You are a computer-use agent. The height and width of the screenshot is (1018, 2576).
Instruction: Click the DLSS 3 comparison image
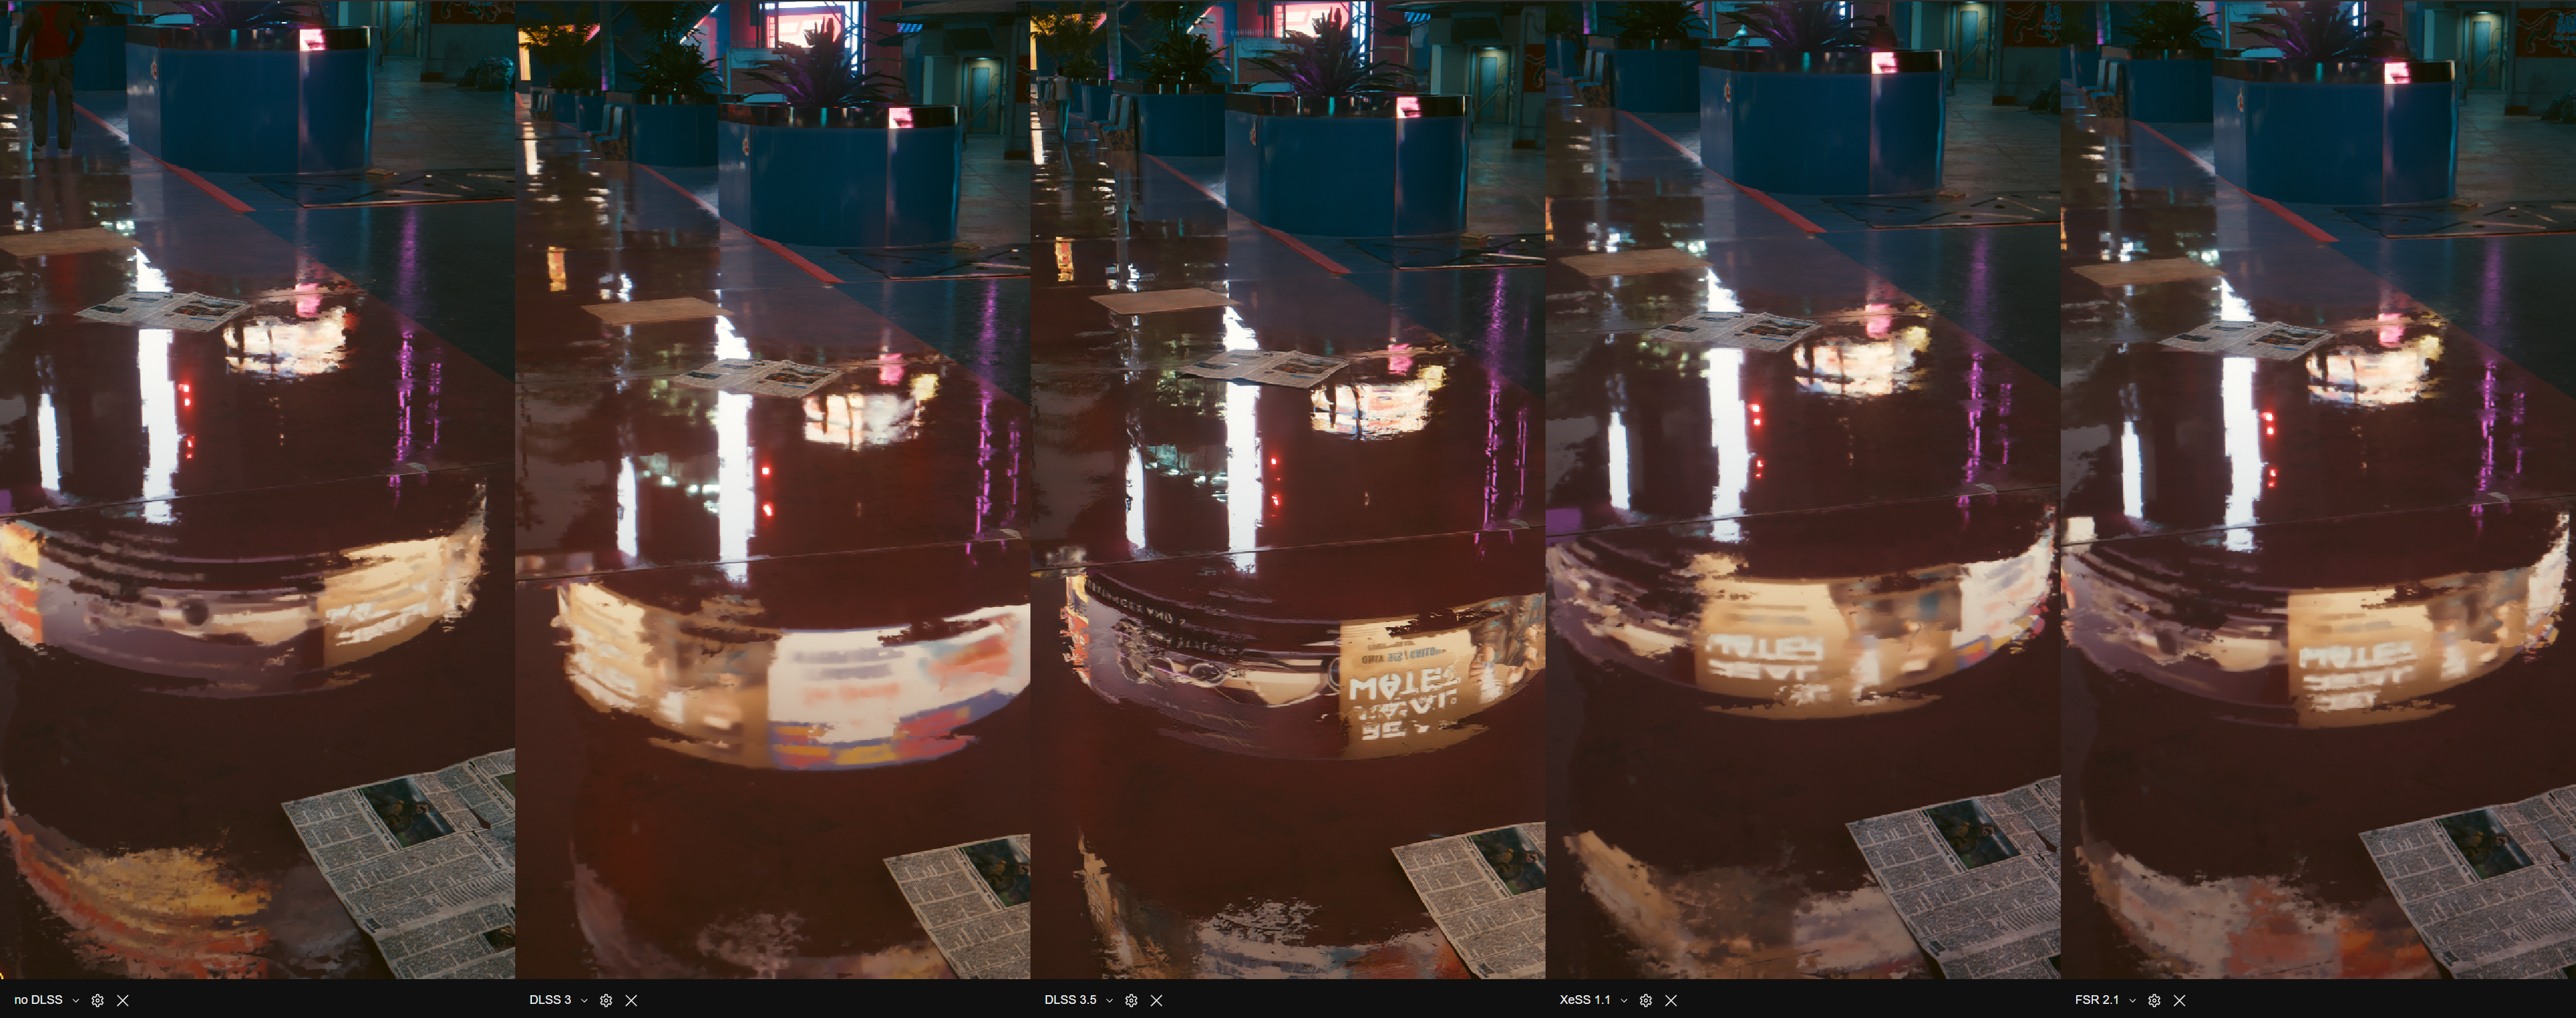pyautogui.click(x=772, y=490)
